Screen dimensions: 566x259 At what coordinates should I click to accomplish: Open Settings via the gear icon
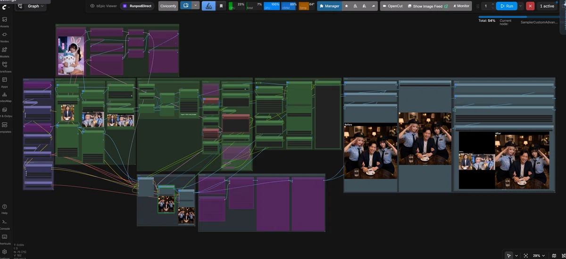pos(4,253)
